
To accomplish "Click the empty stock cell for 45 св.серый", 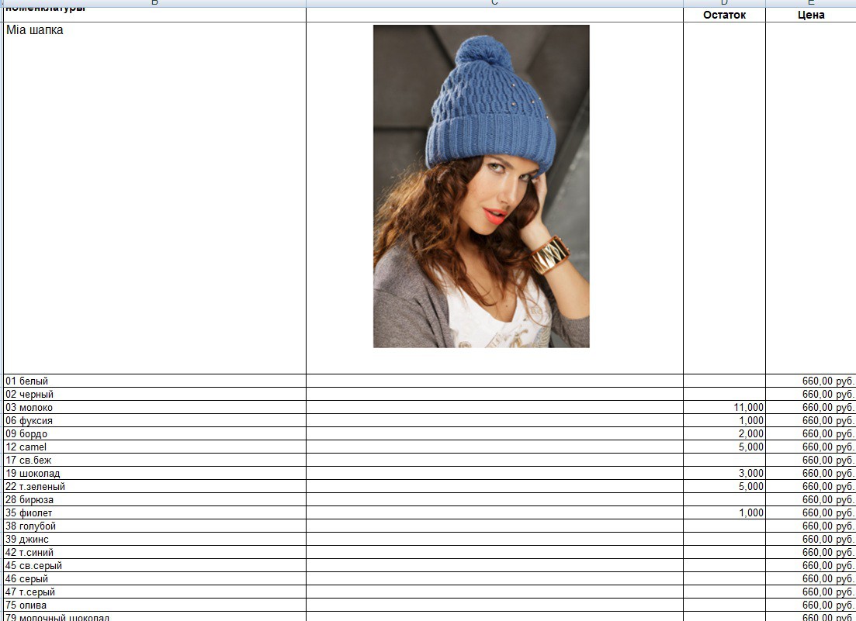I will click(x=724, y=565).
